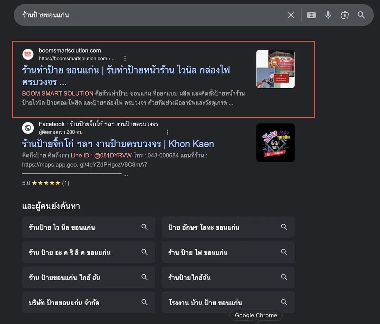Click the BOOM SMART SOLUTION snippet description
Image resolution: width=380 pixels, height=324 pixels.
(x=133, y=98)
